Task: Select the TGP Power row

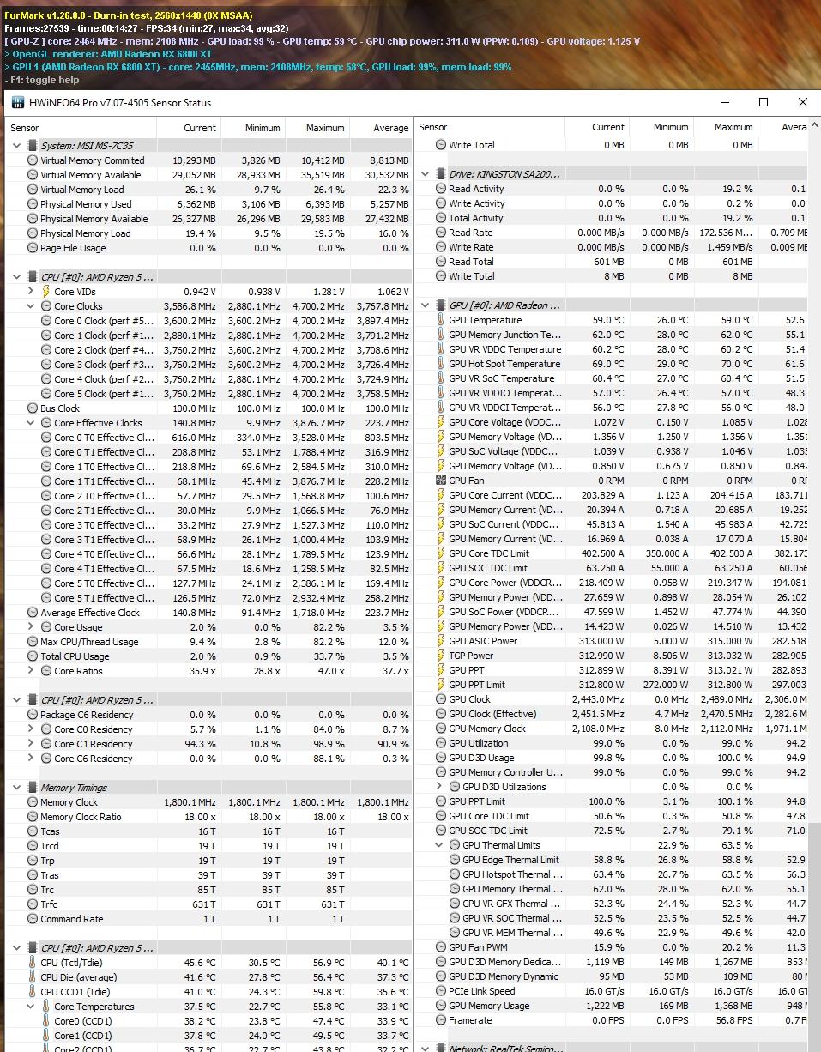Action: point(612,656)
